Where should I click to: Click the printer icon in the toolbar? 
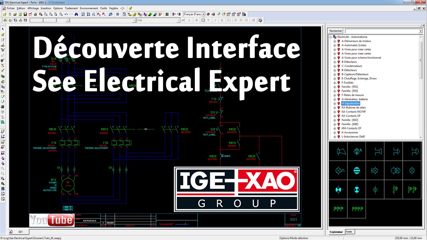35,14
